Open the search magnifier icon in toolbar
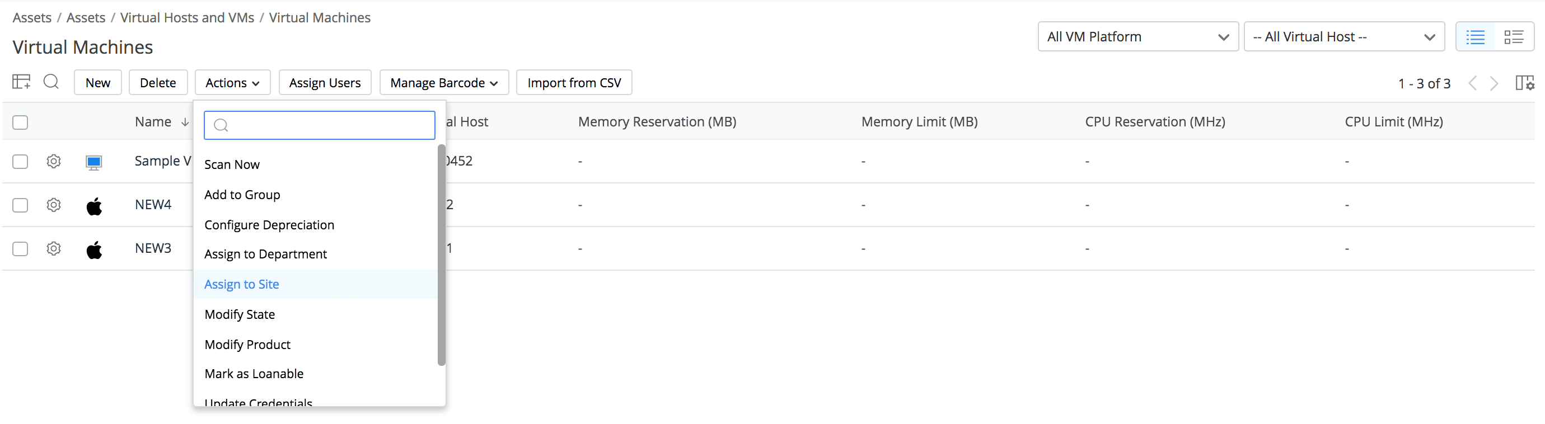 coord(51,82)
